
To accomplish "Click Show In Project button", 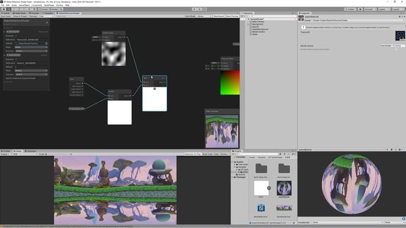I will click(x=20, y=16).
